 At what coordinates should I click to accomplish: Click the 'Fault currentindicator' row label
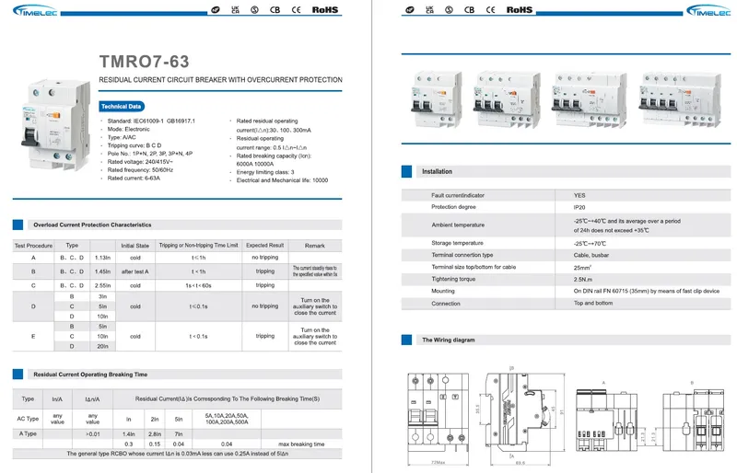pyautogui.click(x=458, y=195)
